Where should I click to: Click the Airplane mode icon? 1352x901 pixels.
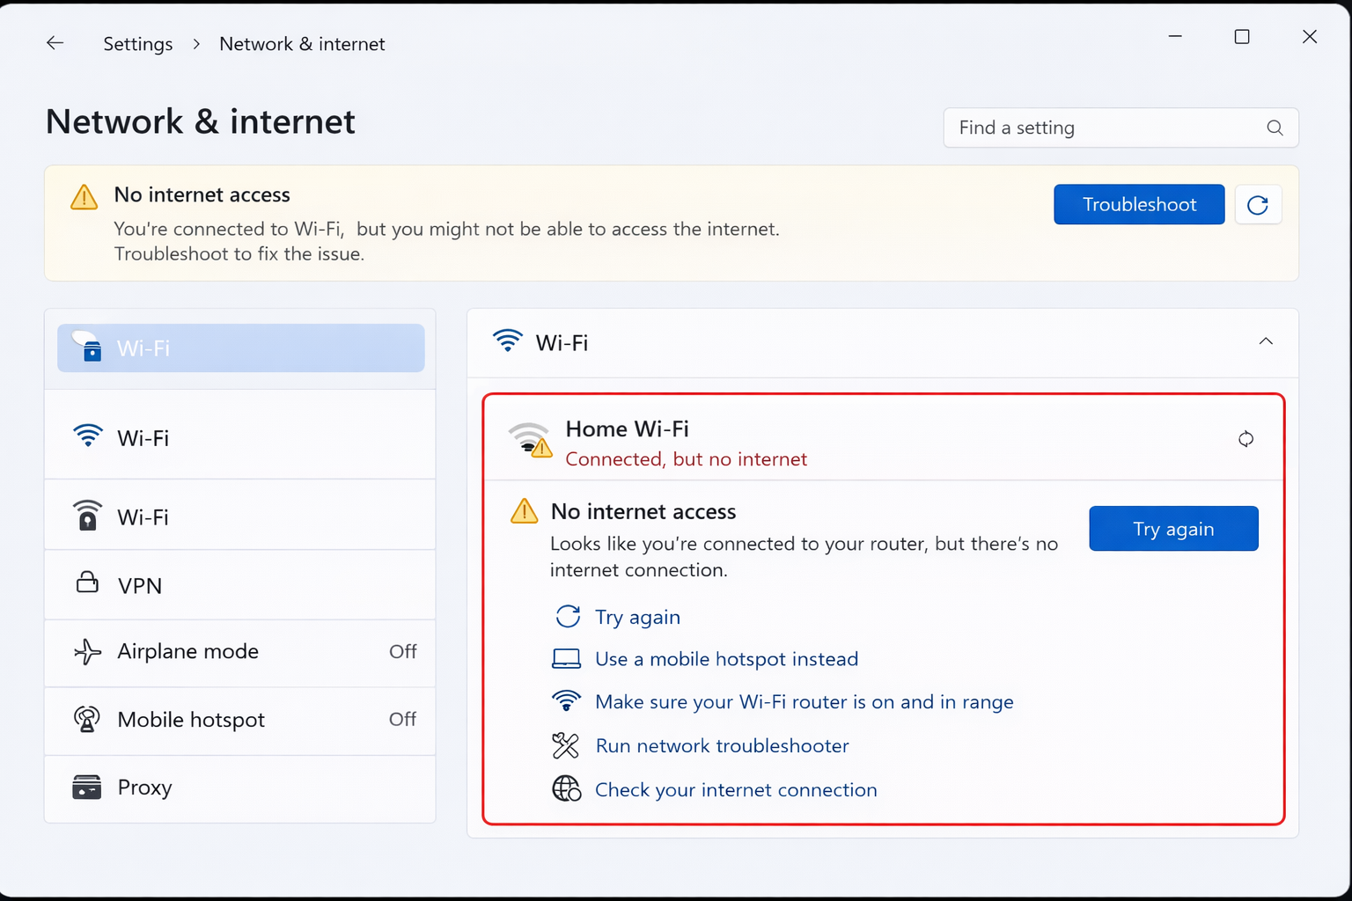tap(87, 652)
